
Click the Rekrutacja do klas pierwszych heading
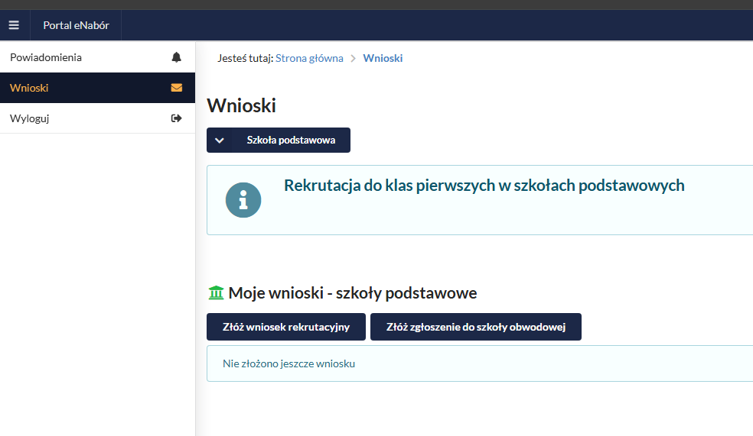pos(484,186)
